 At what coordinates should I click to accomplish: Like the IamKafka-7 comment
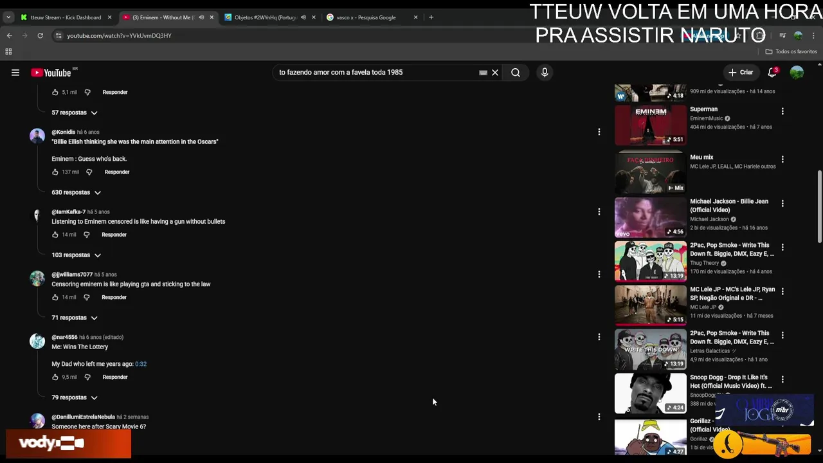pos(55,235)
